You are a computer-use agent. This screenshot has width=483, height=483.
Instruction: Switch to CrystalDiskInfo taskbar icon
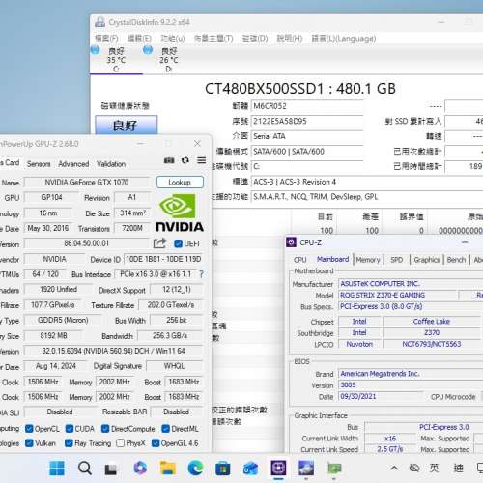(306, 469)
